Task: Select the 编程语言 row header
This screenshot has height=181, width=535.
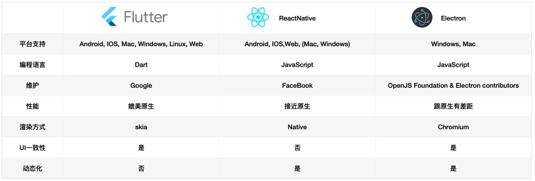Action: [32, 65]
